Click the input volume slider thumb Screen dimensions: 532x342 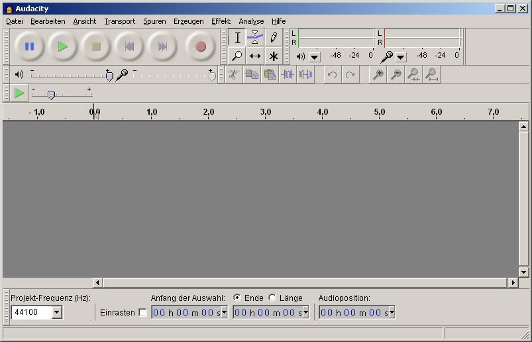[212, 76]
